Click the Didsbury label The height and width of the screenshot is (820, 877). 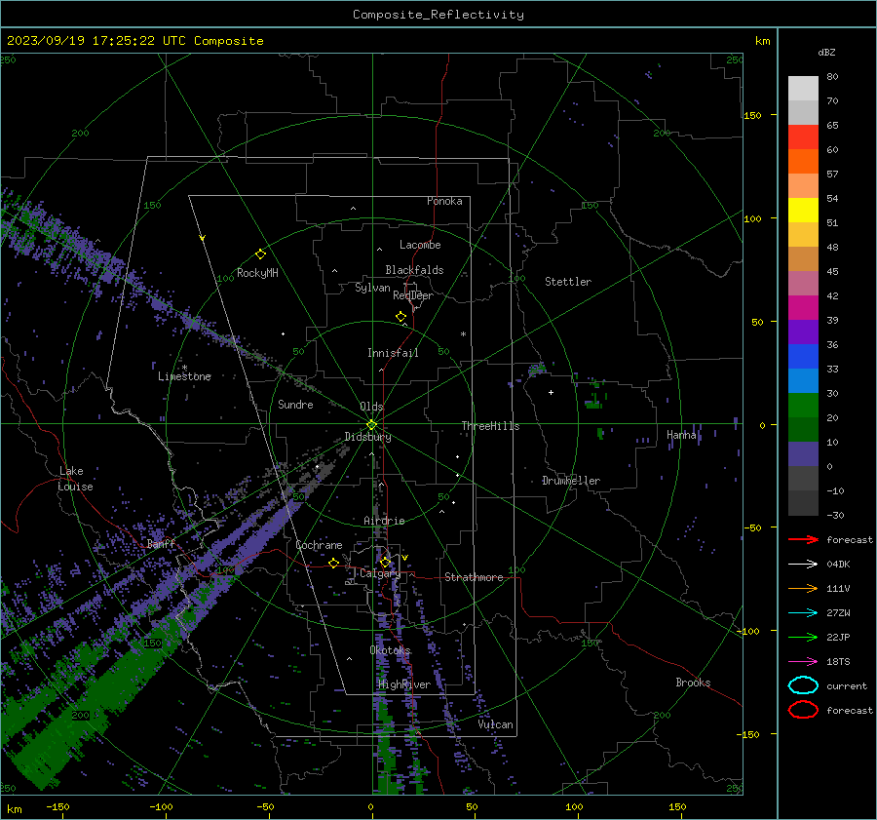tap(367, 437)
